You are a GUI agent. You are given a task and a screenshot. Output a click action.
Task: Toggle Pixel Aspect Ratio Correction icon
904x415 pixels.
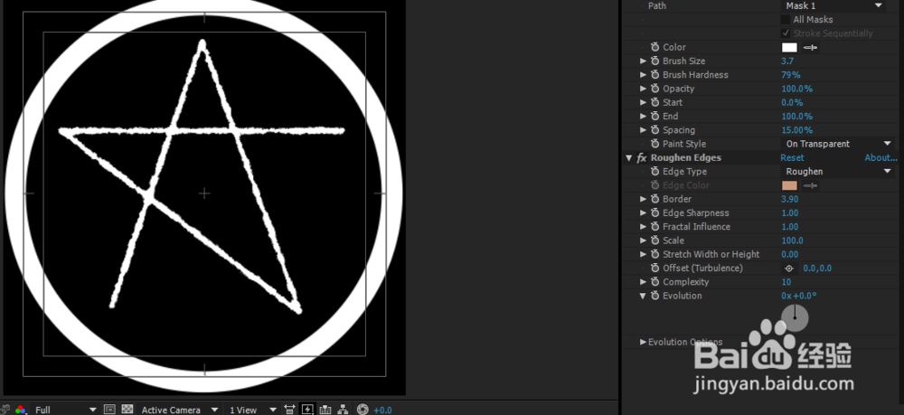(x=289, y=410)
